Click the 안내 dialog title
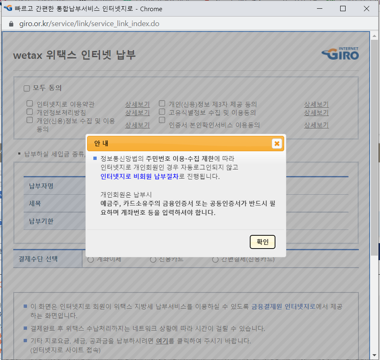Screen dimensions: 380x360 pos(101,143)
